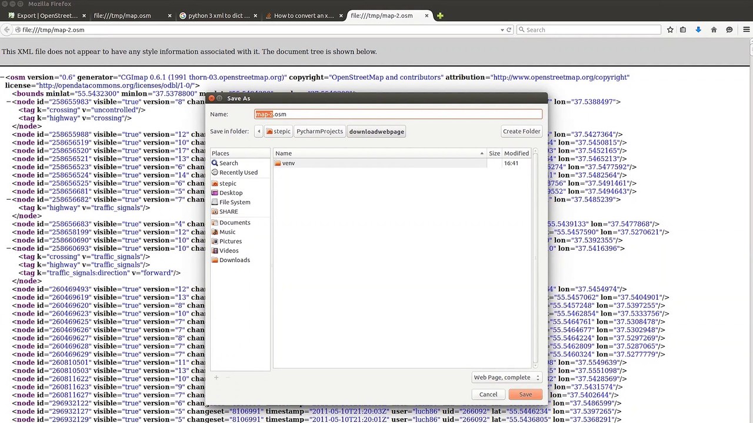The height and width of the screenshot is (423, 753).
Task: Go to Firefox home page icon
Action: pyautogui.click(x=714, y=29)
